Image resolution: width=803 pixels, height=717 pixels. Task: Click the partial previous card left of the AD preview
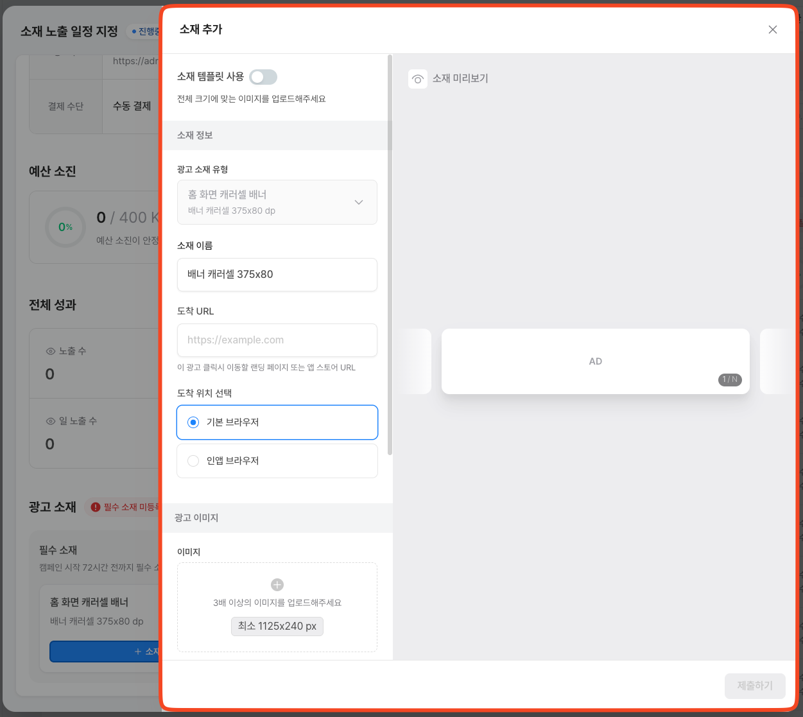click(x=415, y=361)
